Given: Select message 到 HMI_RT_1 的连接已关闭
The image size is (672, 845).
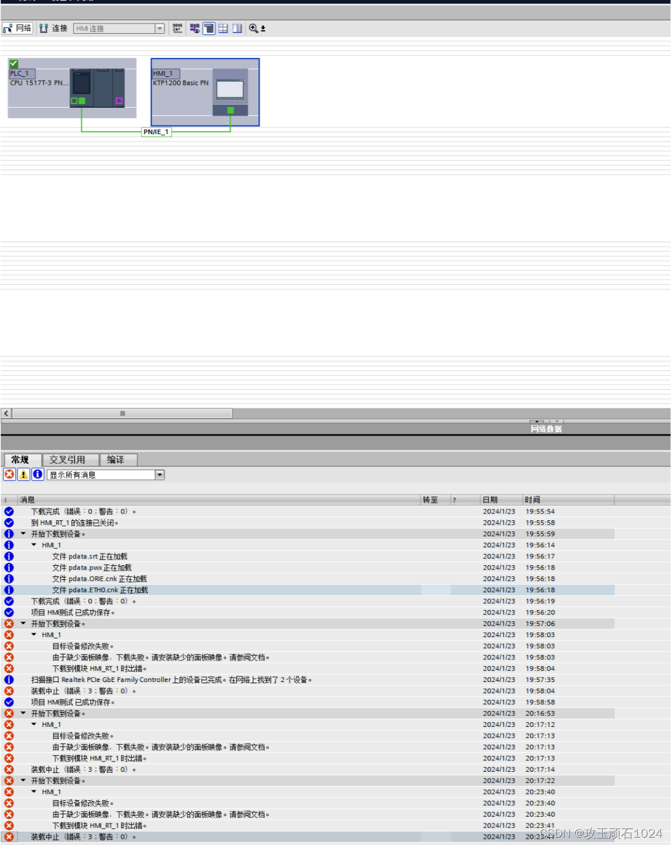Looking at the screenshot, I should [75, 523].
